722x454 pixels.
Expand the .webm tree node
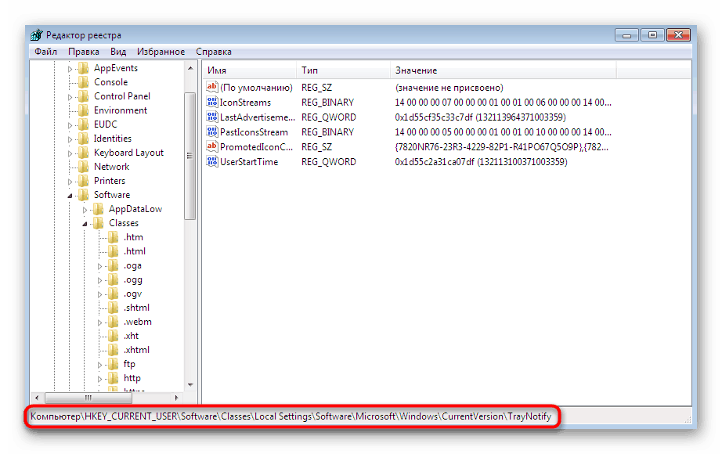(99, 322)
